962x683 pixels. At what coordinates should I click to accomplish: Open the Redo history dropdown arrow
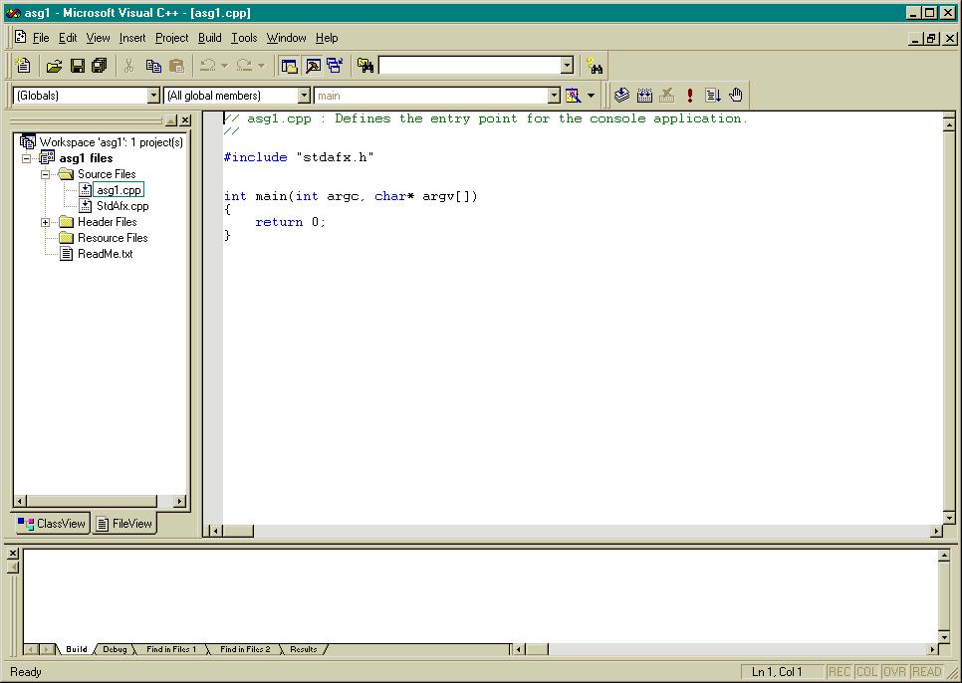coord(261,65)
